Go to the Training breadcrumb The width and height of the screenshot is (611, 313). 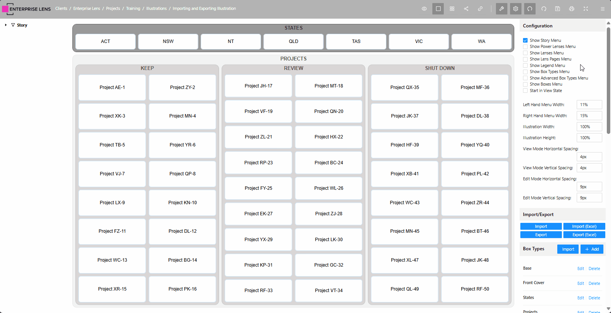tap(133, 8)
